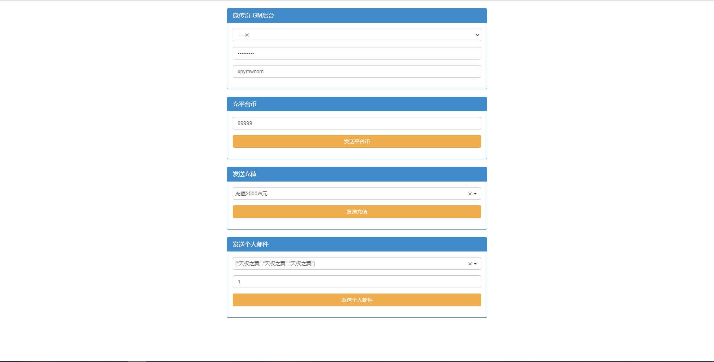This screenshot has height=362, width=714.
Task: Clear the 天权之翼 item selection with ×
Action: 470,264
